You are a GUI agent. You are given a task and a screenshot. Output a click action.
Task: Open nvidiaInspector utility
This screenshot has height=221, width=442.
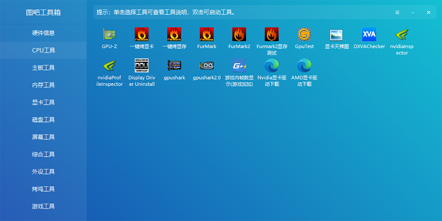pos(401,35)
